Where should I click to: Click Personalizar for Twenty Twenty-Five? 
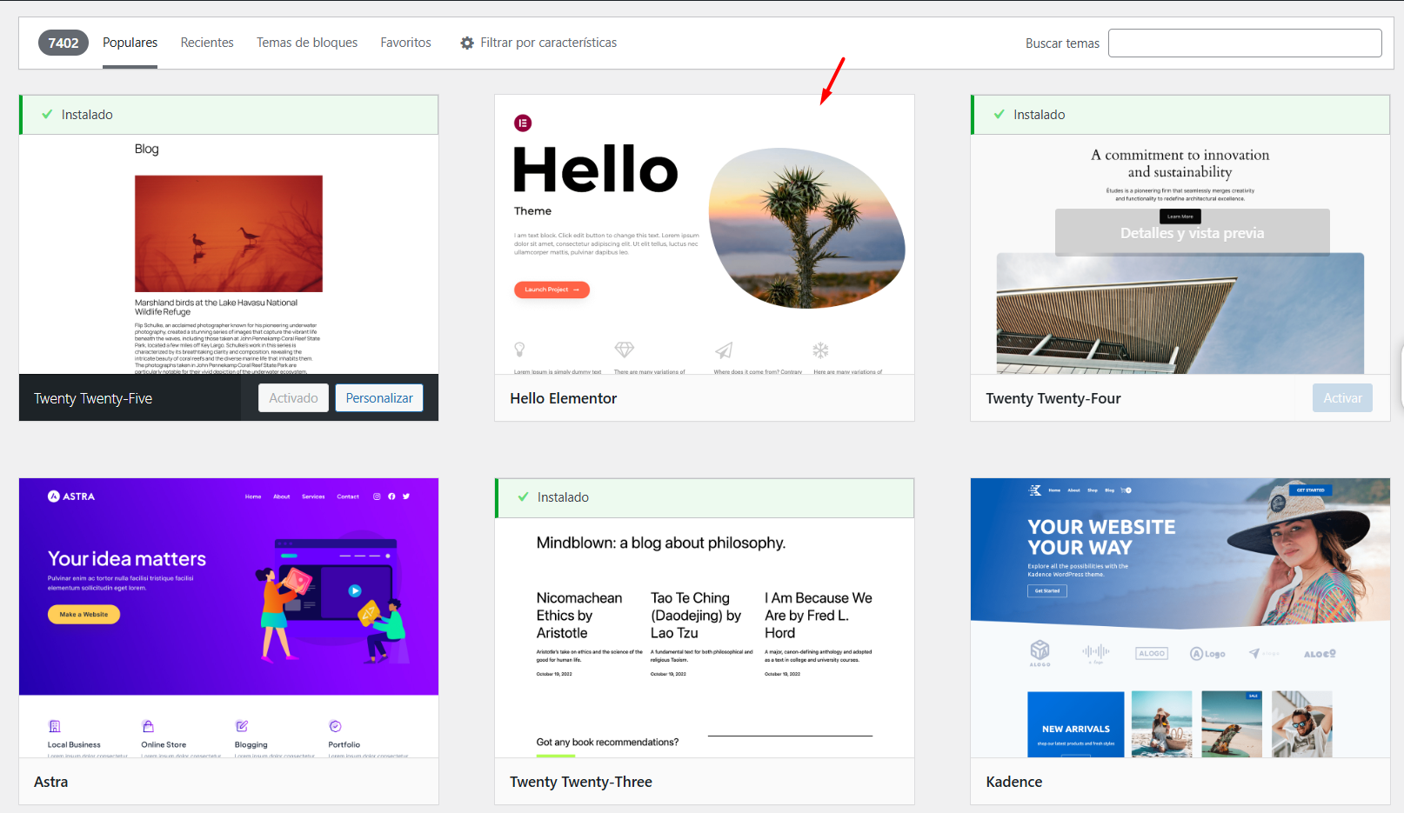(x=379, y=398)
